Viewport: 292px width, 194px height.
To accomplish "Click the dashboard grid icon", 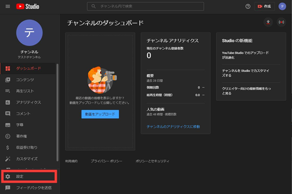I will (x=8, y=68).
